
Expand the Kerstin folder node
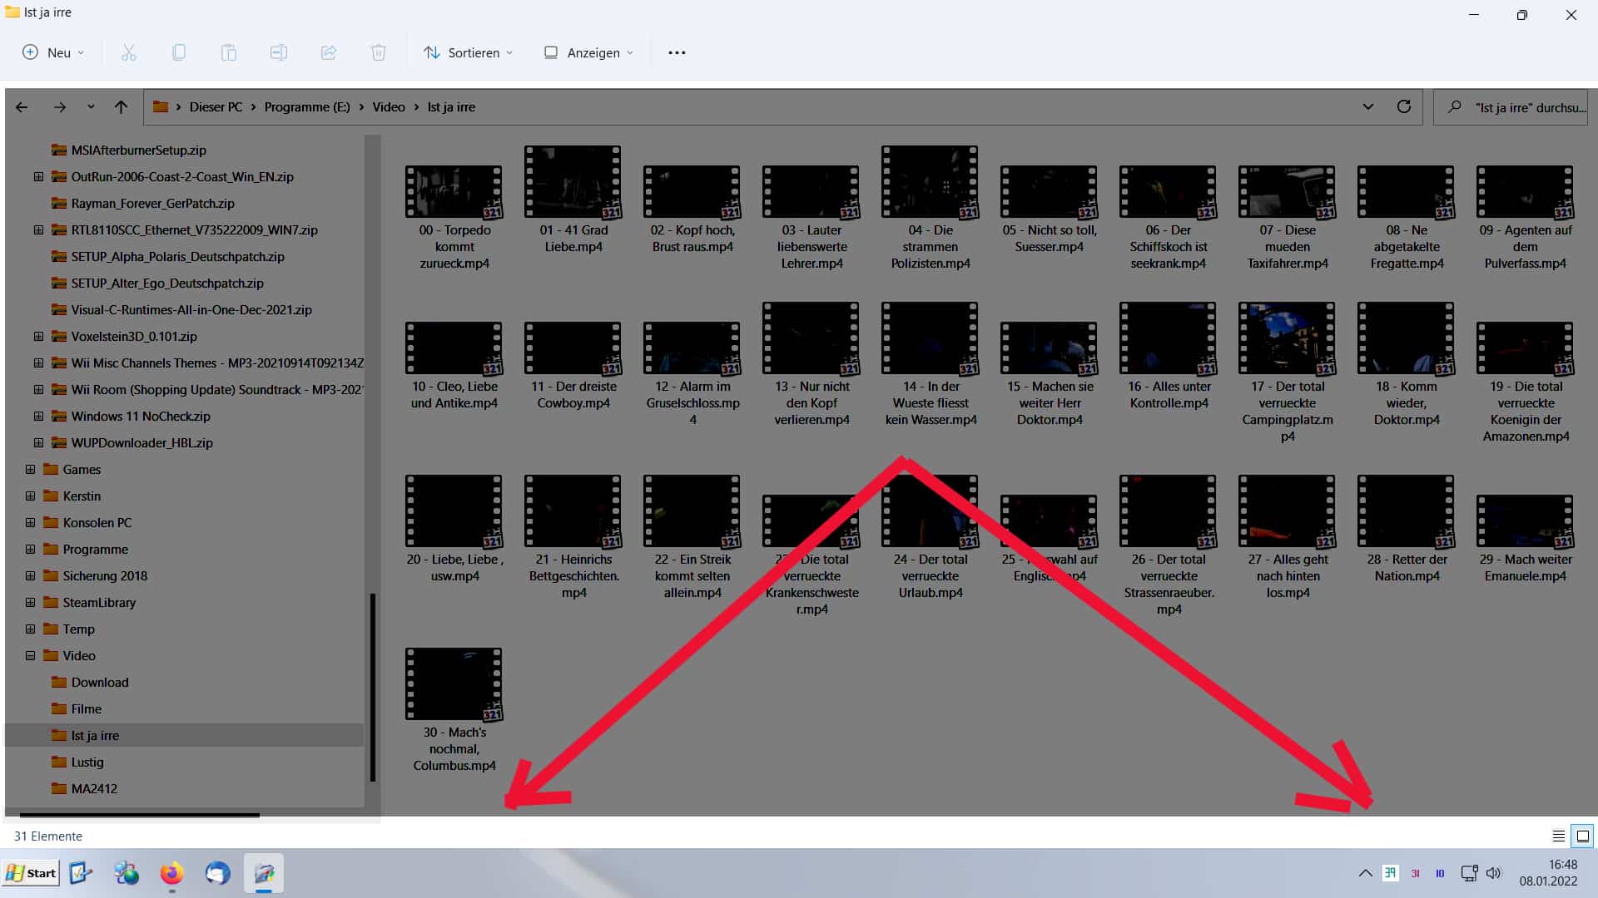click(x=30, y=496)
